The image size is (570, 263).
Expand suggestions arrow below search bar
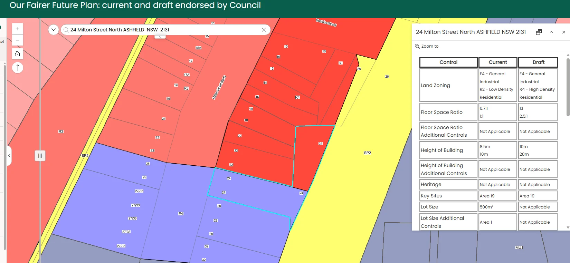point(160,37)
